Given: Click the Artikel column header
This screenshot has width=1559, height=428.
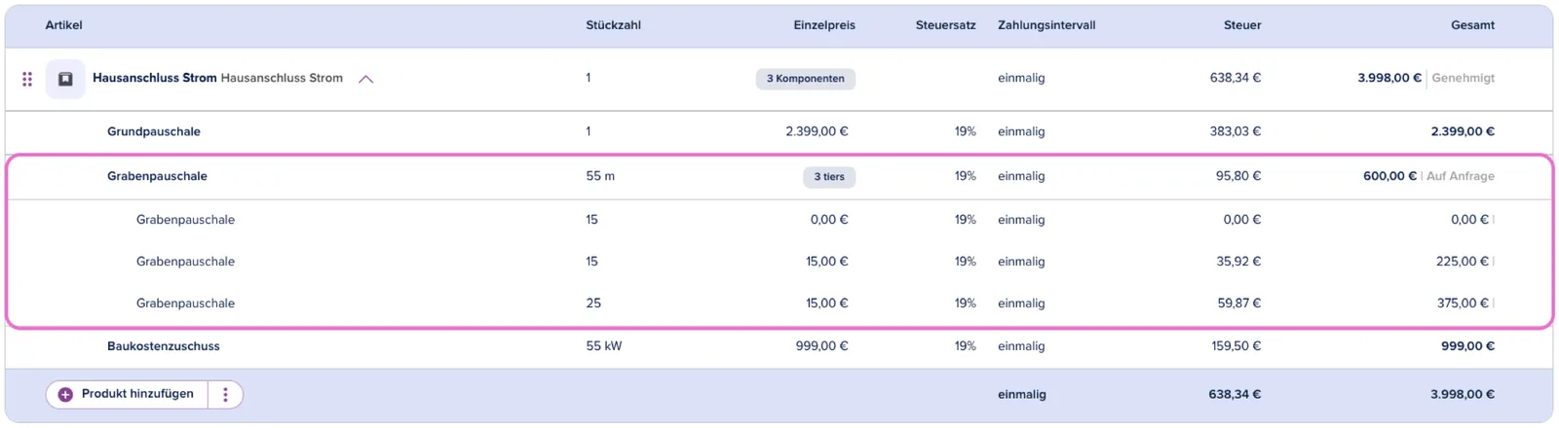Looking at the screenshot, I should point(63,25).
